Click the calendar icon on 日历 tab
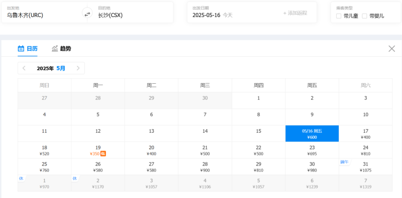Screen dimensions: 402x198 point(21,48)
